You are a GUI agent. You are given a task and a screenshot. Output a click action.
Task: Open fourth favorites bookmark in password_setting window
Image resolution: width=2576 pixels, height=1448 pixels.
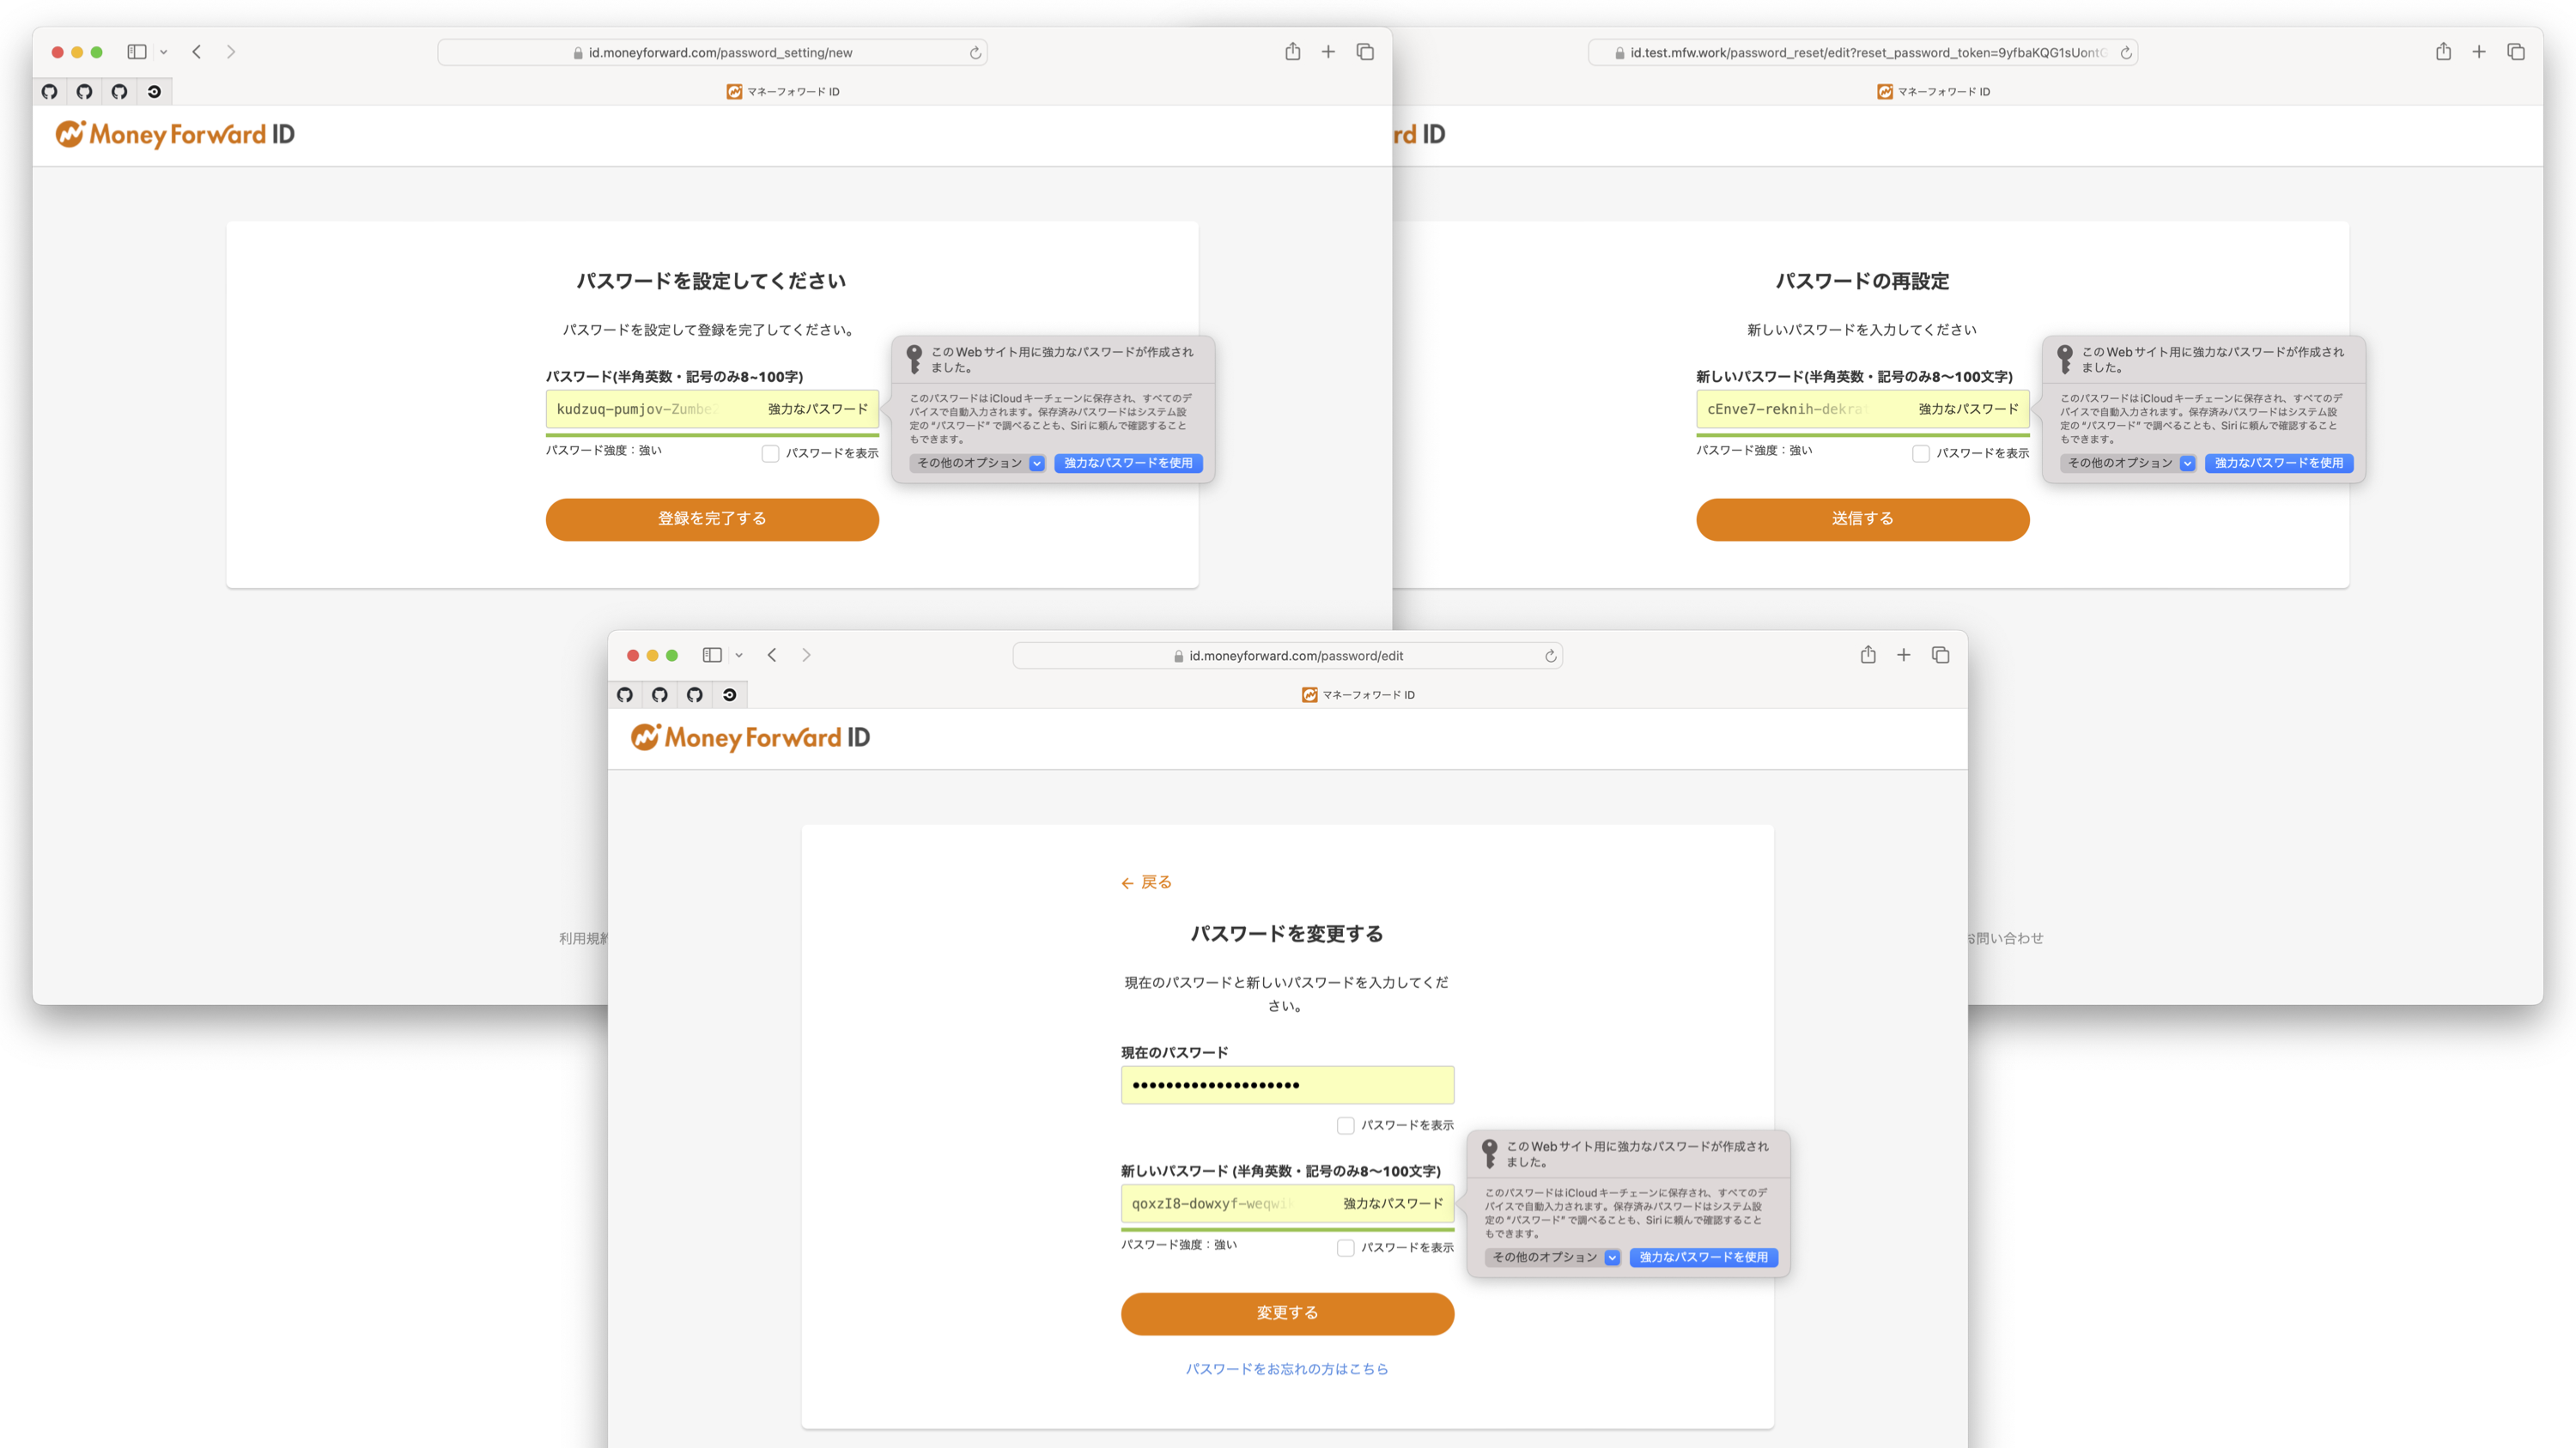154,92
